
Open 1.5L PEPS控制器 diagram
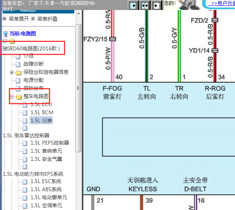coord(50,143)
